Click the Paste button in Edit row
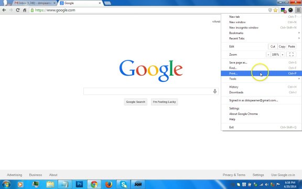The height and width of the screenshot is (189, 302). click(292, 47)
